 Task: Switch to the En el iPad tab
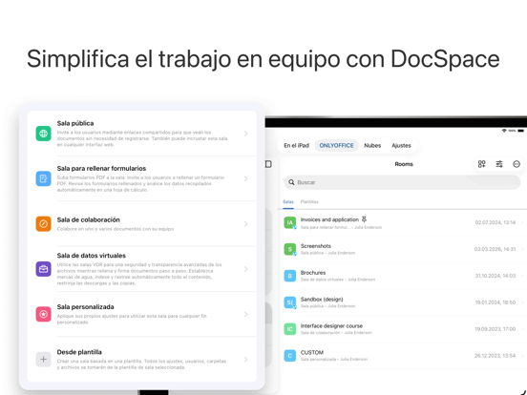click(x=296, y=145)
